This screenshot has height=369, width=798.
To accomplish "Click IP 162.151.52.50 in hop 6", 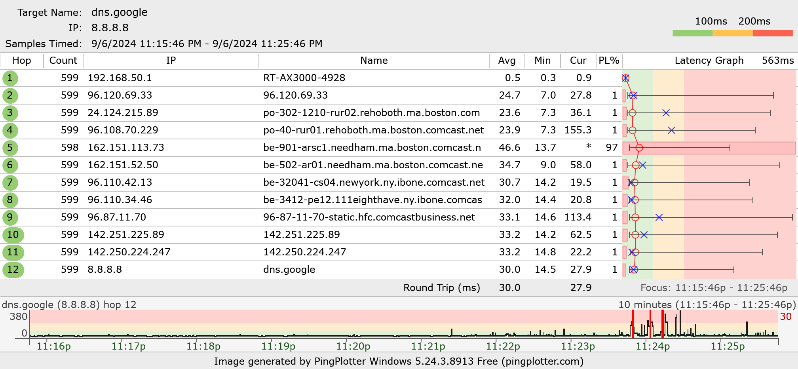I will coord(123,165).
